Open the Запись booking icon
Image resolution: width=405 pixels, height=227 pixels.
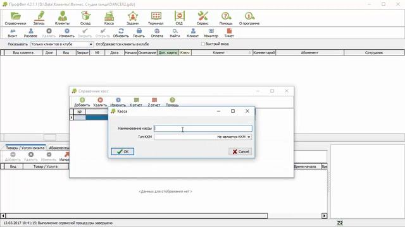39,18
